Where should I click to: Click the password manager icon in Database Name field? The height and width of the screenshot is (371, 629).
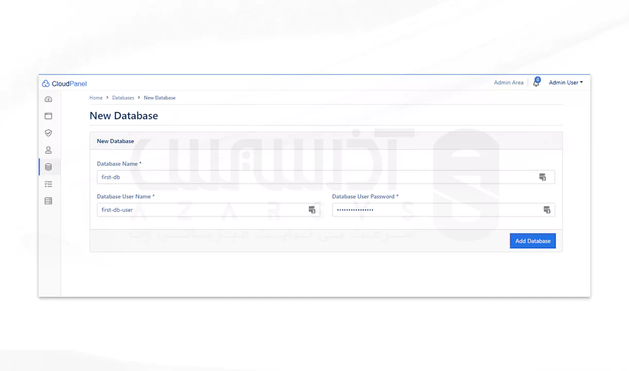coord(542,177)
